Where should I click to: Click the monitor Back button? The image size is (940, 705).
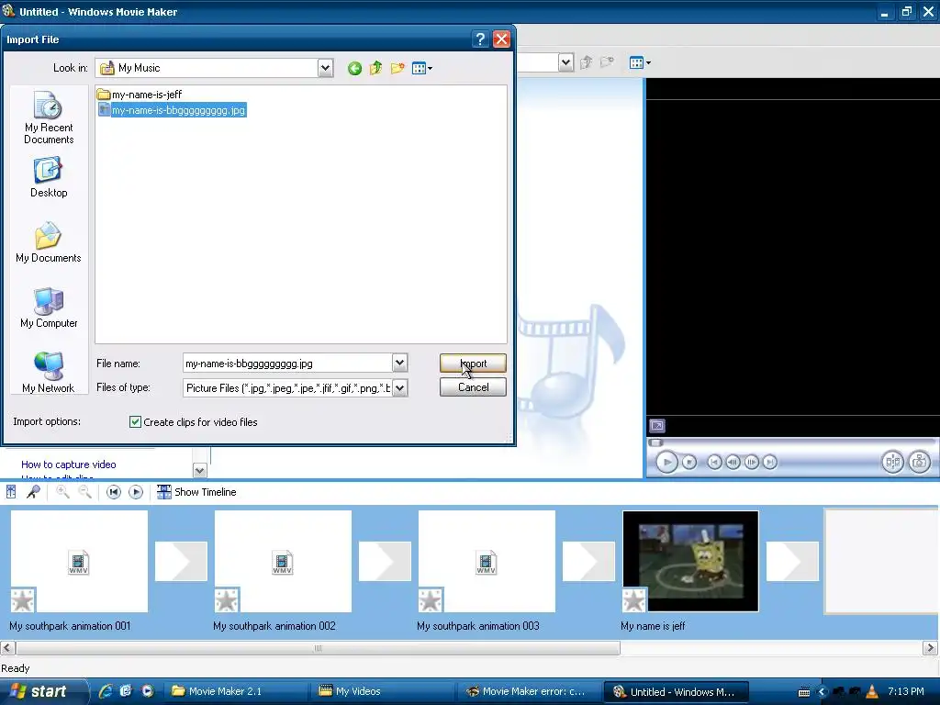pos(714,463)
